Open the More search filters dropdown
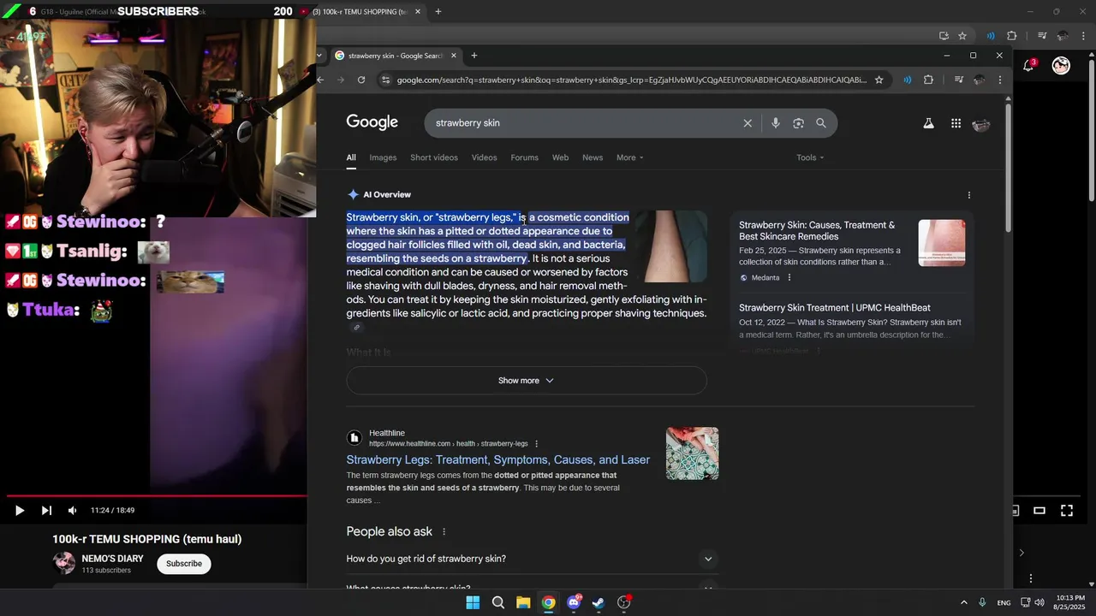 [x=629, y=157]
